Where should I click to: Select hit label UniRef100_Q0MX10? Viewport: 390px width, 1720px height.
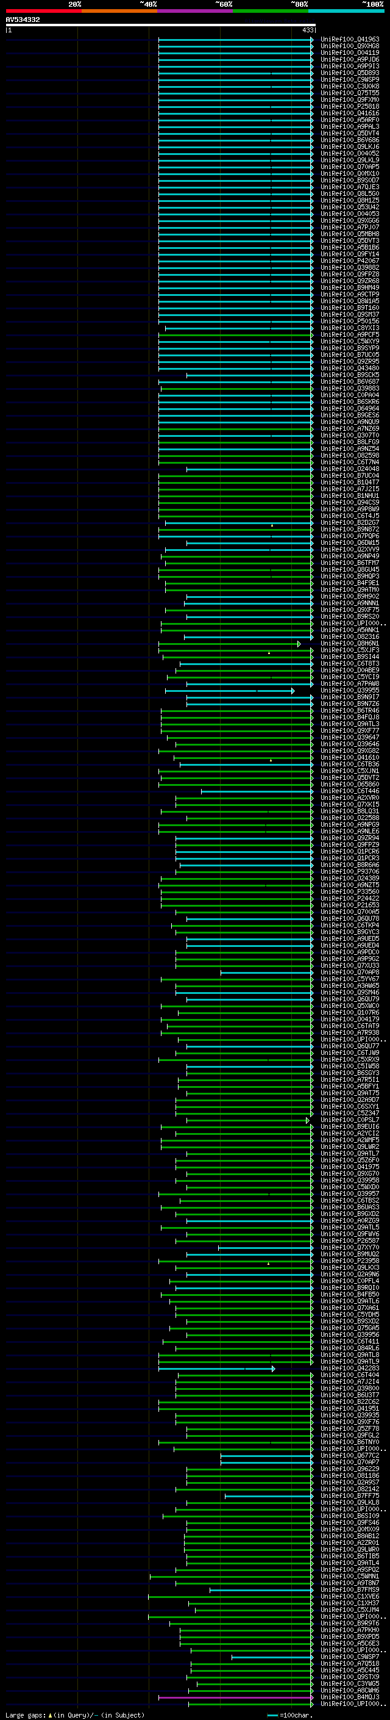[x=350, y=174]
